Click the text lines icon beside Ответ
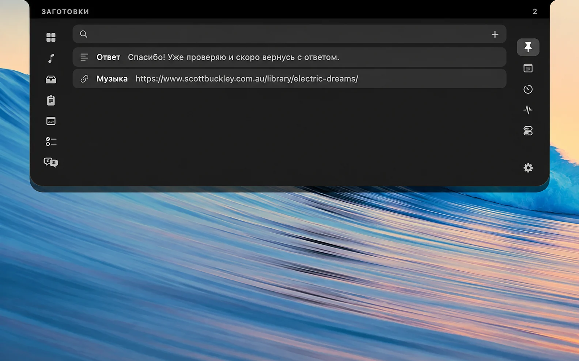Screen dimensions: 579x361 (x=84, y=57)
